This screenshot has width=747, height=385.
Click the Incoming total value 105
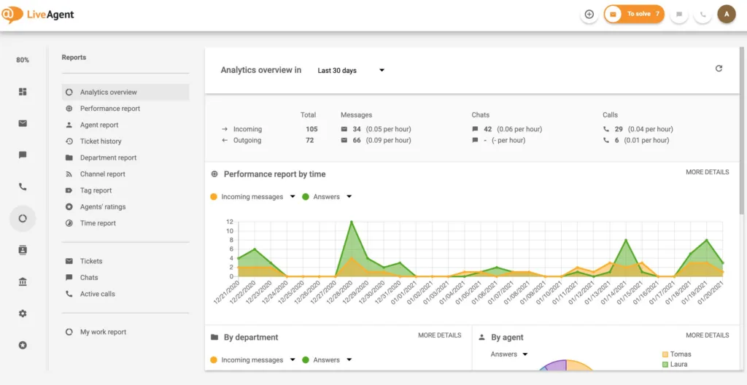(311, 129)
